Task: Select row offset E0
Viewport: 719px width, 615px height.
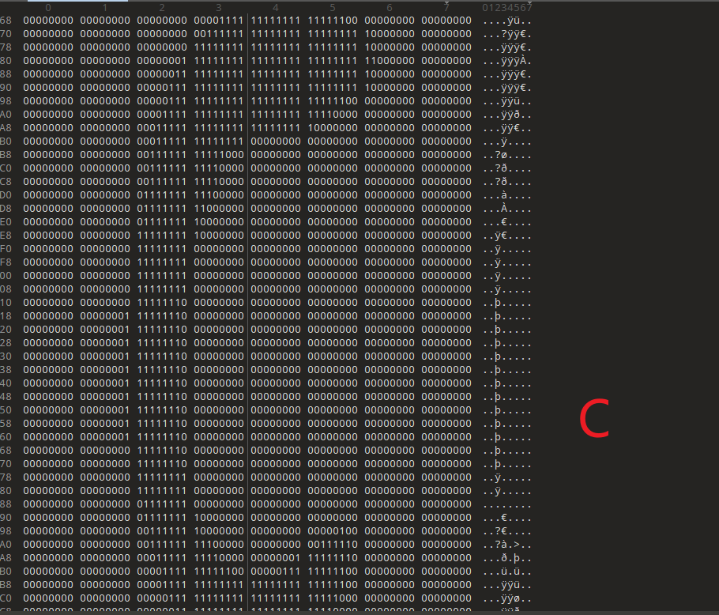Action: point(6,222)
